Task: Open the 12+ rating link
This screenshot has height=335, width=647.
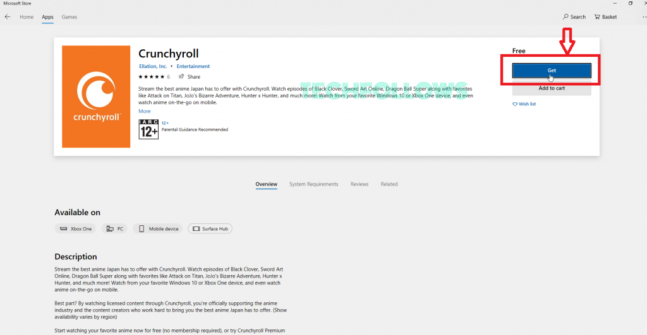Action: pos(165,123)
